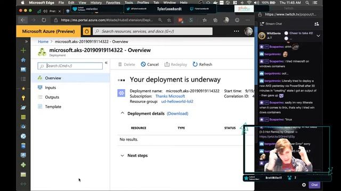
Task: Open the Thanks Microsoft subscription link
Action: [x=170, y=96]
